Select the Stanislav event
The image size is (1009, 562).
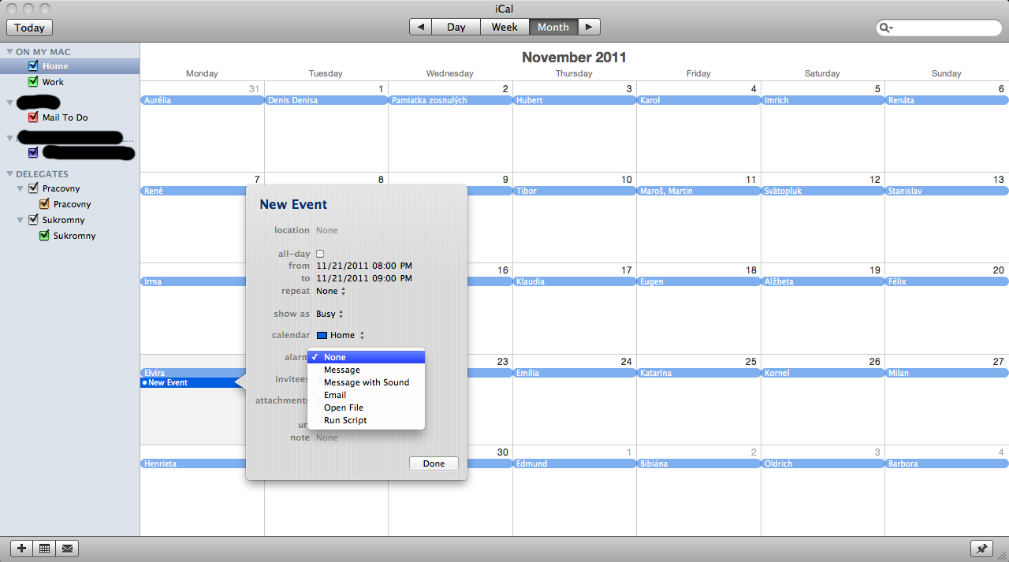point(947,191)
